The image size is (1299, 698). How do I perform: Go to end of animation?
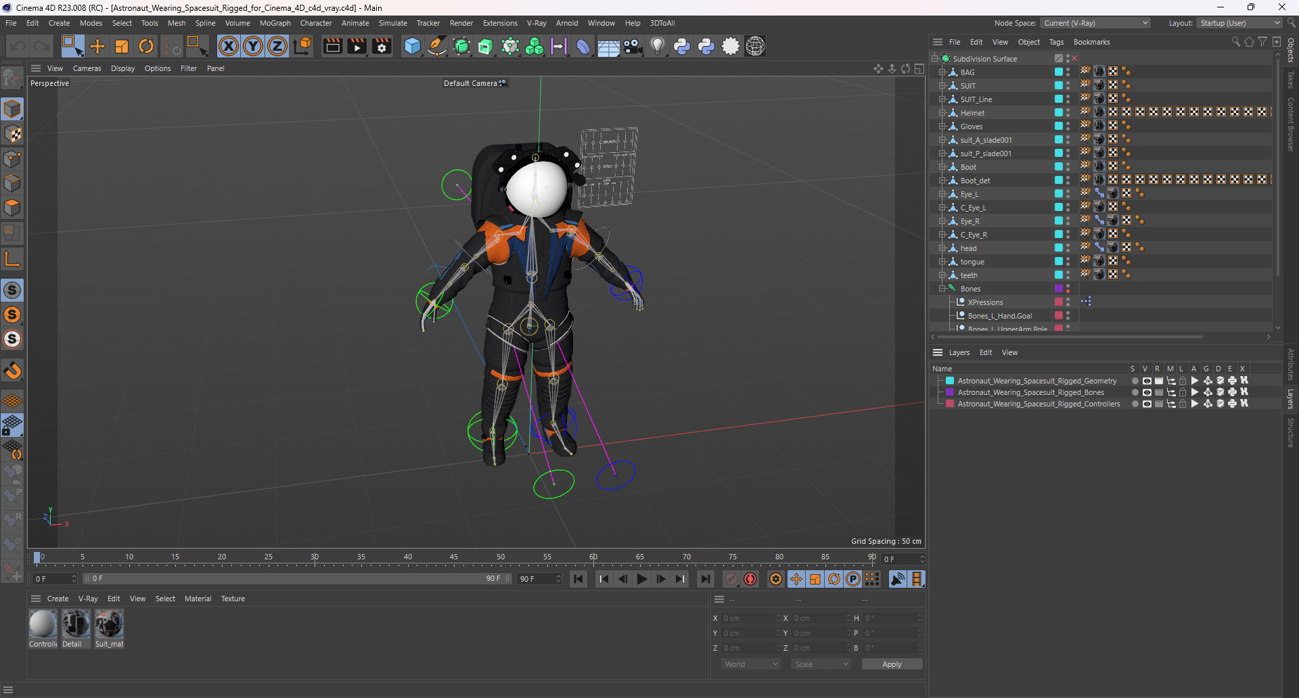pos(705,579)
